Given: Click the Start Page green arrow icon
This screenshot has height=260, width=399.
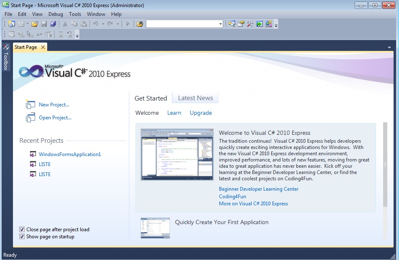Looking at the screenshot, I should tap(259, 24).
